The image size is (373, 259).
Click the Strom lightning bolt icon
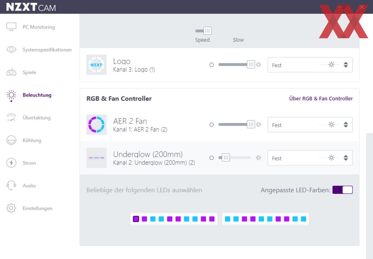(x=11, y=163)
